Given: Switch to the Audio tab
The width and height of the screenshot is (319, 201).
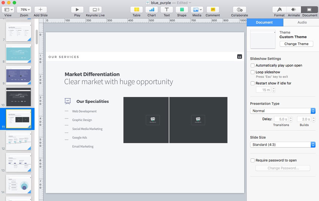Looking at the screenshot, I should 302,22.
